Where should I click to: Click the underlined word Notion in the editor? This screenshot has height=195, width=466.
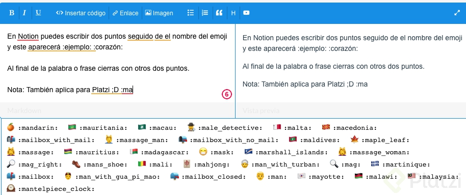pos(28,37)
